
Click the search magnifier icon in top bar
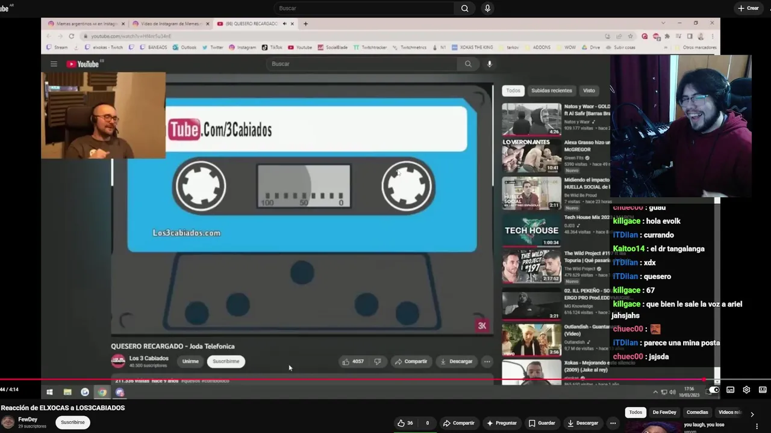point(464,8)
